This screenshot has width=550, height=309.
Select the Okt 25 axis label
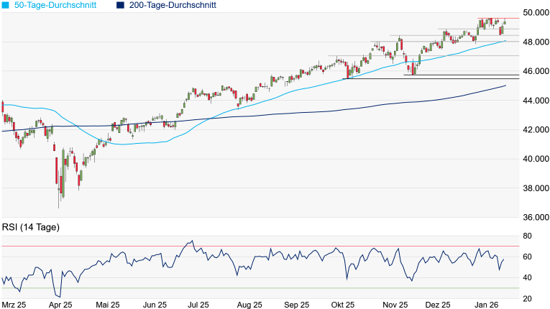(343, 305)
